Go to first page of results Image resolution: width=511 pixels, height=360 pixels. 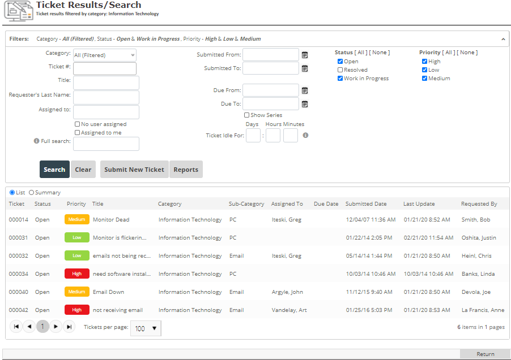tap(16, 327)
